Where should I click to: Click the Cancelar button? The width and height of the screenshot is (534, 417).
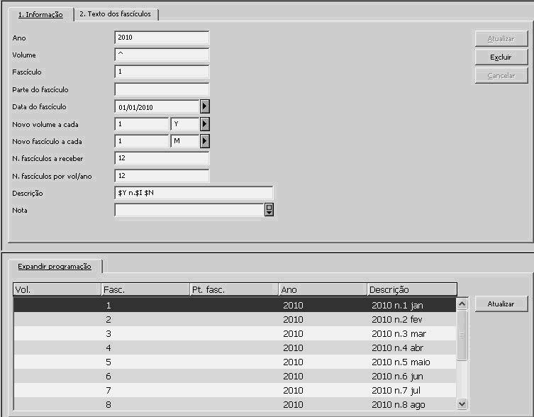(x=501, y=76)
